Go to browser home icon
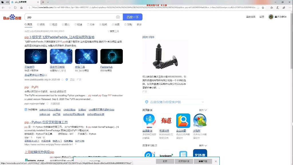293x165 pixels. pos(21,8)
